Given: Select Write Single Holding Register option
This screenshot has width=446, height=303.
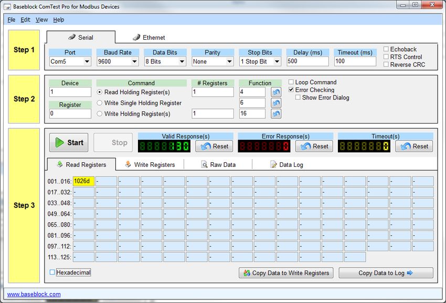Looking at the screenshot, I should [100, 103].
